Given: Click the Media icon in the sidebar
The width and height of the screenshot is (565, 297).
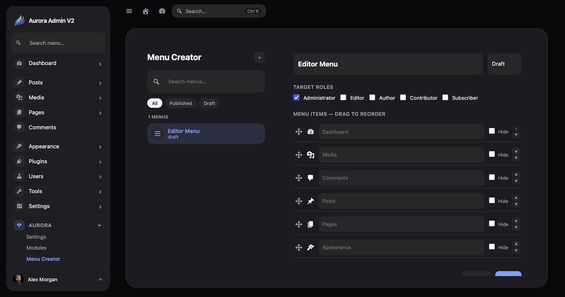Looking at the screenshot, I should tap(19, 98).
